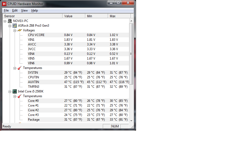Click the Value column header

pos(74,16)
